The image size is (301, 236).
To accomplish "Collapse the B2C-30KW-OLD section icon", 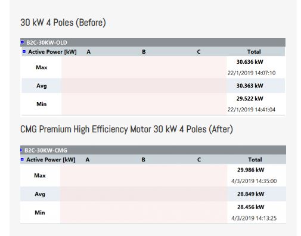I will (22, 42).
